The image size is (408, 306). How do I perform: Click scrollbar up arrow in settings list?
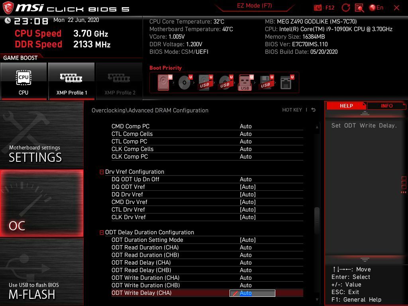point(317,127)
